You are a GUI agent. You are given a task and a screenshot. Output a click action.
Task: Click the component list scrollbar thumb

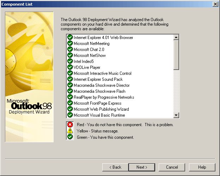[x=176, y=55]
